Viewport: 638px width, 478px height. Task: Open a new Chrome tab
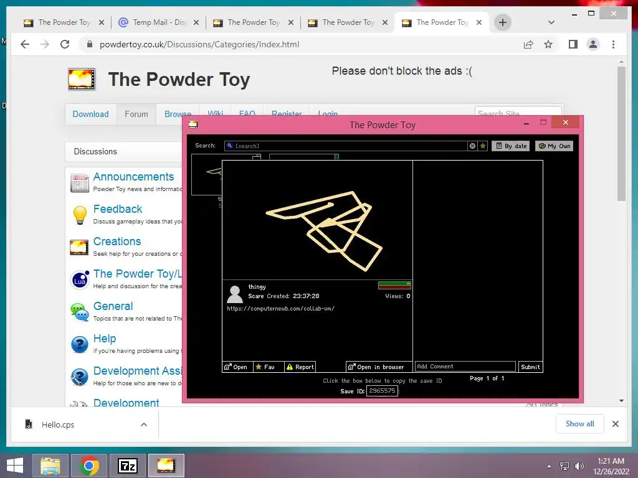[x=503, y=22]
